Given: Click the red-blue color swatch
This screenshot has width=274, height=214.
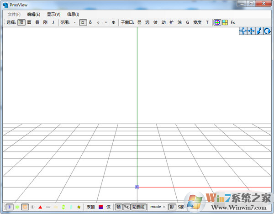Looking at the screenshot, I should click(101, 207).
